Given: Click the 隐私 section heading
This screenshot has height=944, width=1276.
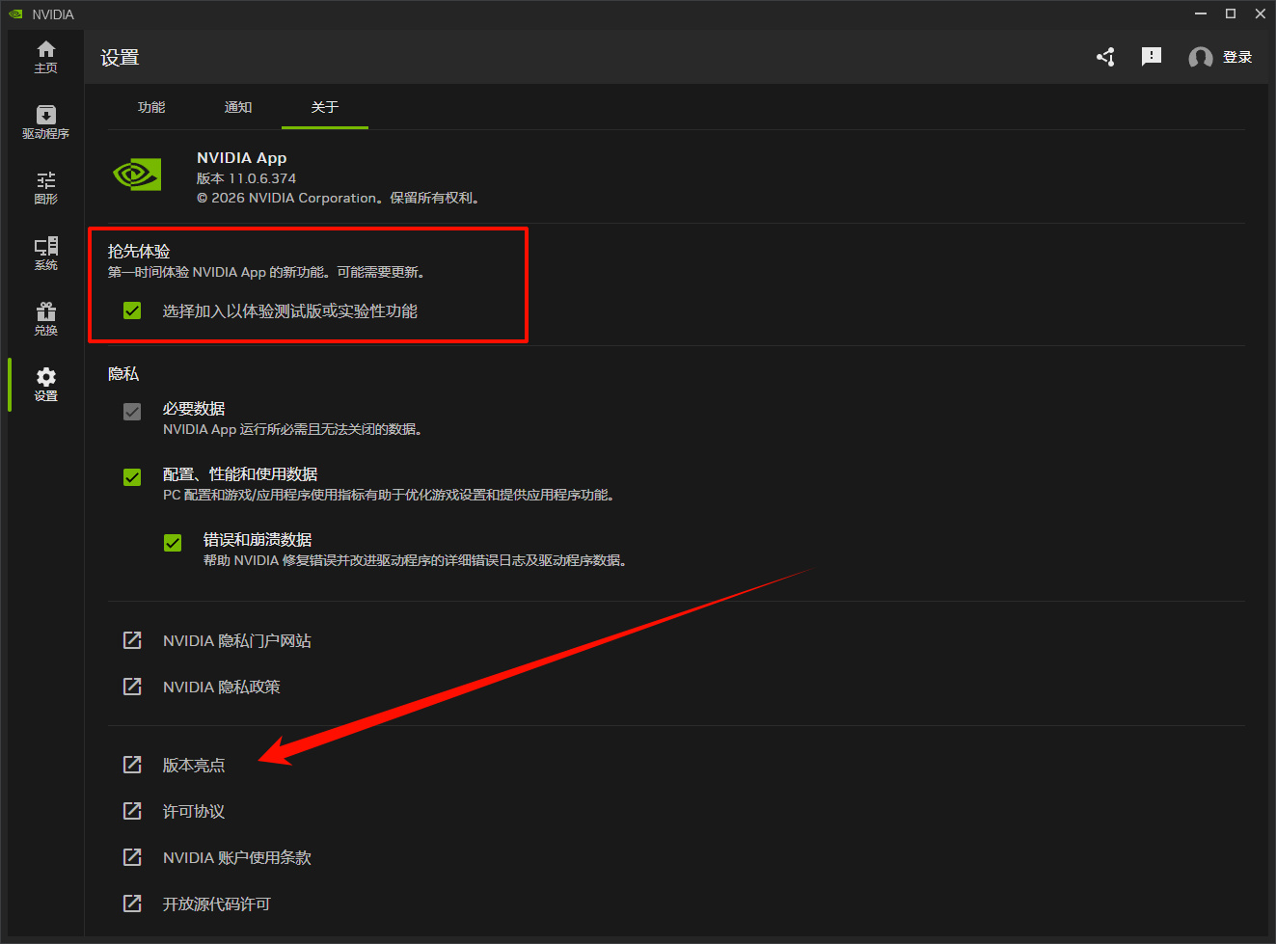Looking at the screenshot, I should (x=123, y=374).
